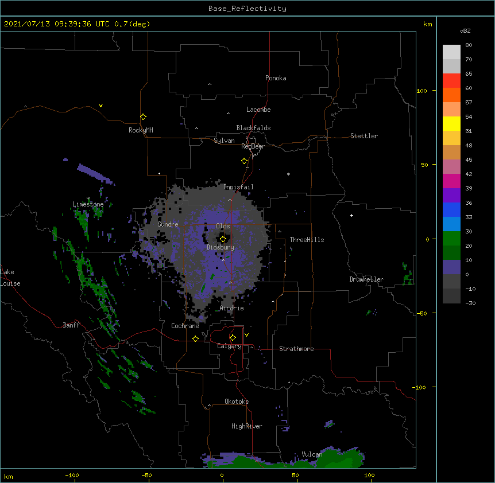Click the Lake Louise label

coord(10,278)
